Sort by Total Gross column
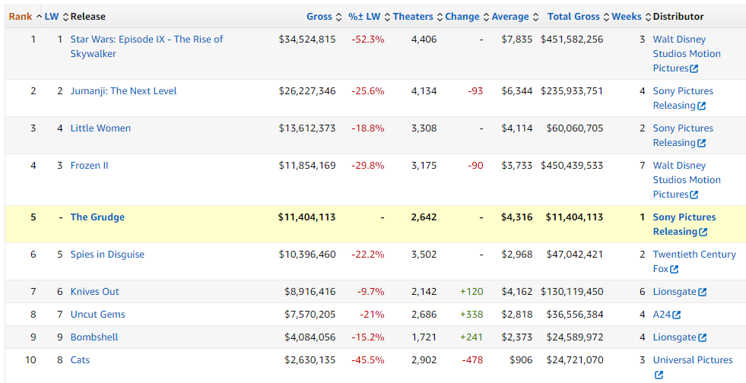746x383 pixels. (573, 17)
